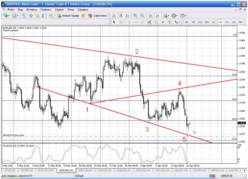Click the Советники button
Image resolution: width=248 pixels, height=179 pixels.
[x=97, y=15]
